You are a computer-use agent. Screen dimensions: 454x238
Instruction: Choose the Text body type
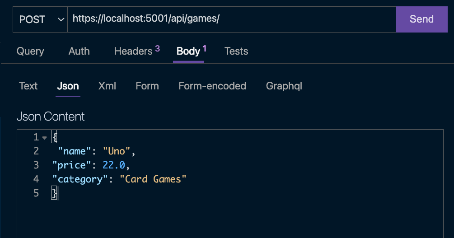pos(28,86)
